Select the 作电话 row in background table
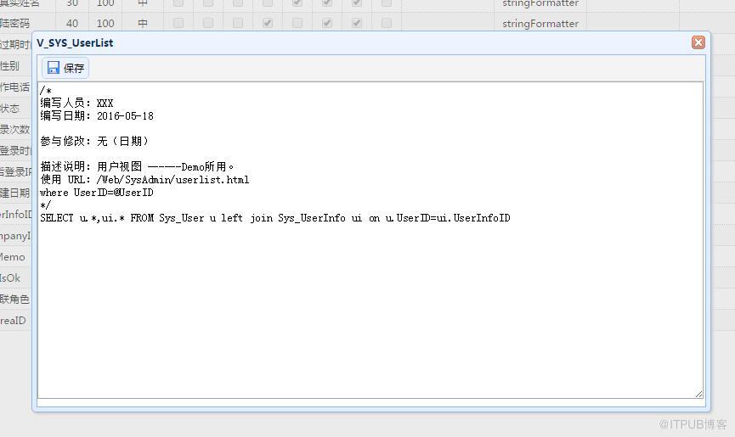This screenshot has height=437, width=735. coord(15,87)
